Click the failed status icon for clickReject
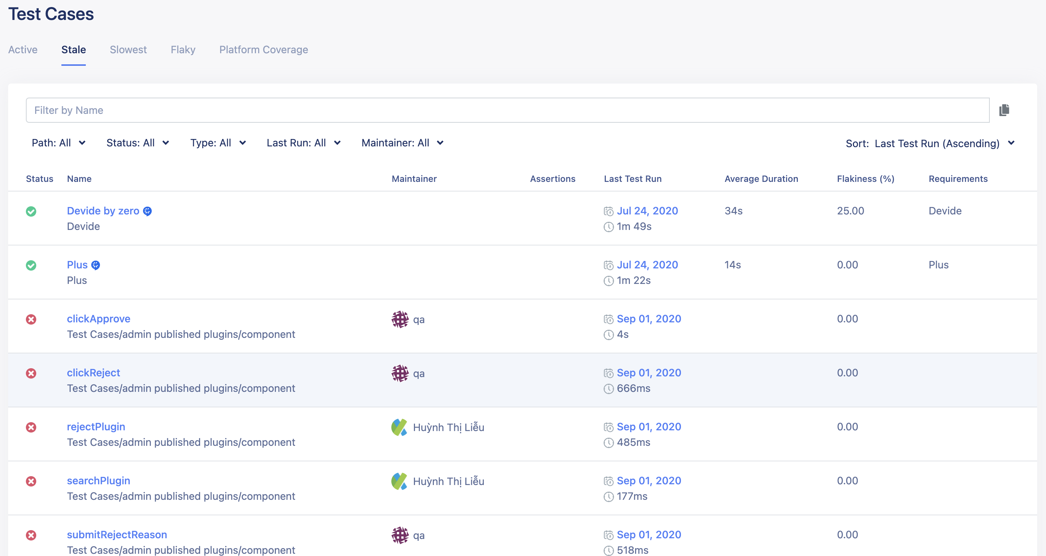 [31, 373]
